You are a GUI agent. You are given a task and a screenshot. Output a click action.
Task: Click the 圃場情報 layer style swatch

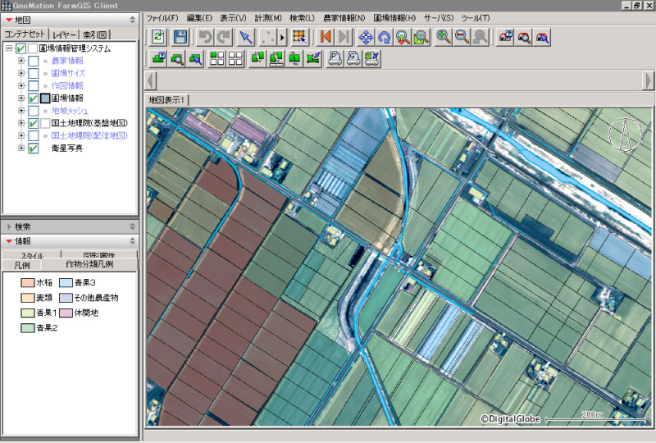[45, 98]
